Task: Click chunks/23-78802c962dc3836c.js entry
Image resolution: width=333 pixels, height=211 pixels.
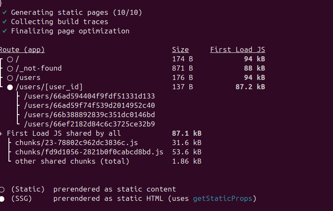Action: [76, 143]
